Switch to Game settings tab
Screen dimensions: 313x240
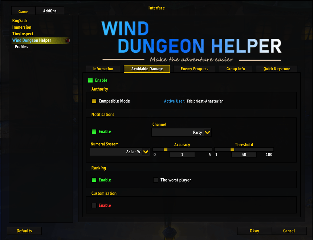click(23, 12)
